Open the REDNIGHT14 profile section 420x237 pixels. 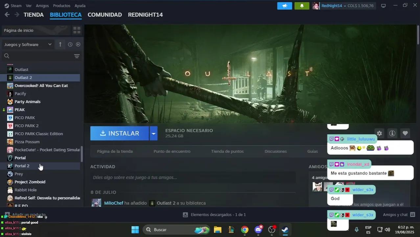tap(145, 15)
